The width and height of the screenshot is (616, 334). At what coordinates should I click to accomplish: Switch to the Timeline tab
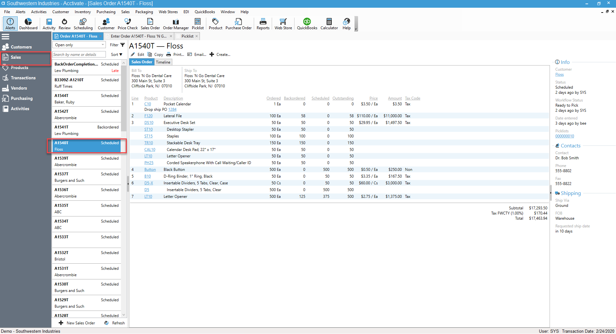click(x=163, y=62)
